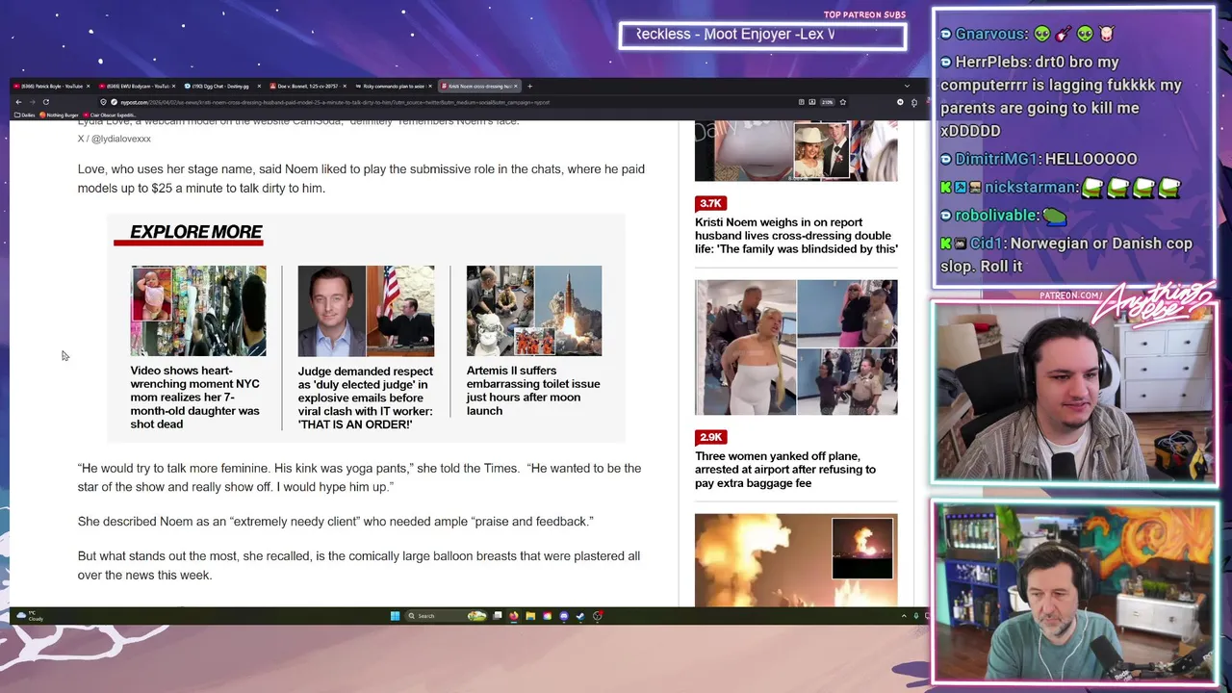Expand the list-all-tabs chevron

(907, 86)
